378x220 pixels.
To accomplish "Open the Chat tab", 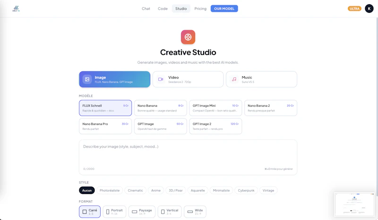I will 146,8.
